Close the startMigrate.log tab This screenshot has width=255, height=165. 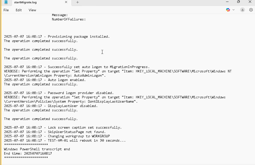tap(66, 2)
